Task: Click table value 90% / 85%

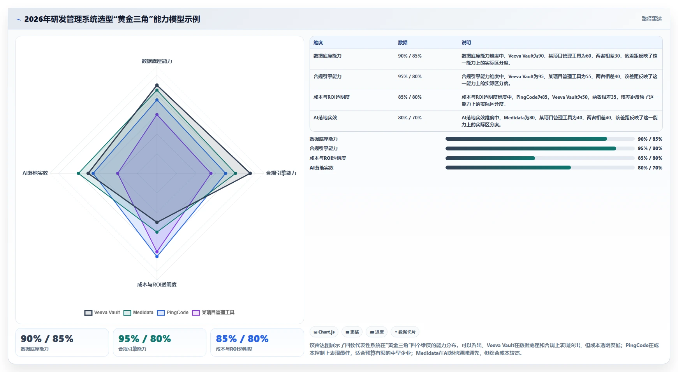Action: pyautogui.click(x=410, y=56)
